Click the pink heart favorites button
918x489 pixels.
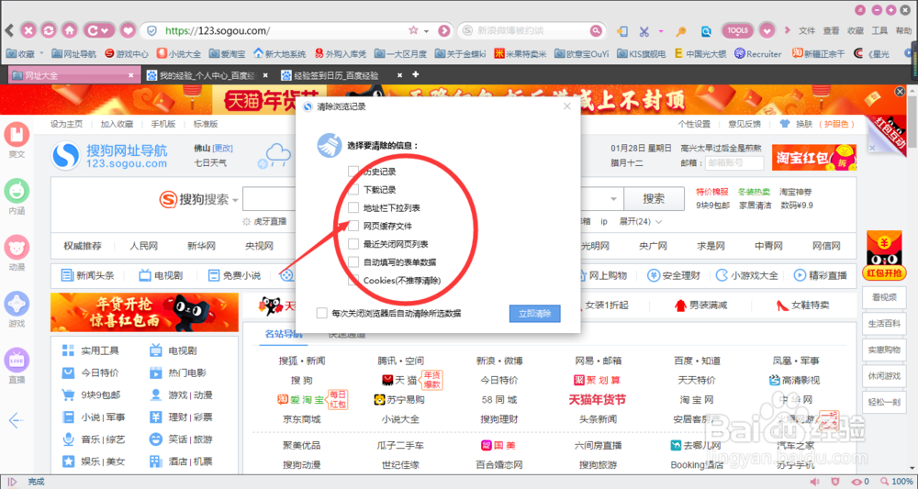[129, 30]
